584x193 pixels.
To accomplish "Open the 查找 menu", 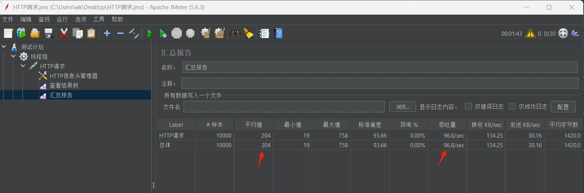I will (44, 19).
